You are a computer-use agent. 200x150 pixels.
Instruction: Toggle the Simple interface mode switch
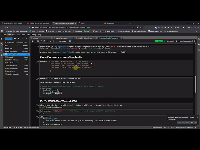[9, 127]
